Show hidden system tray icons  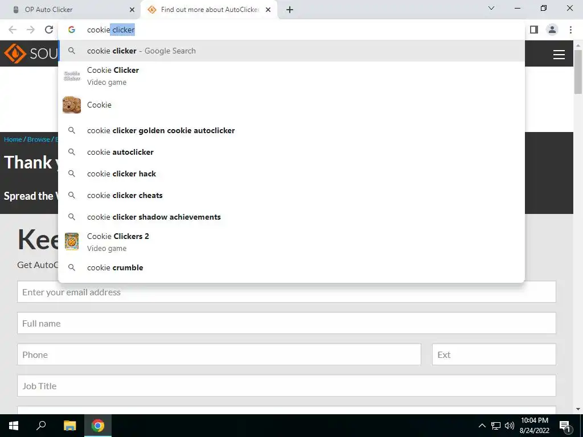[x=482, y=426]
